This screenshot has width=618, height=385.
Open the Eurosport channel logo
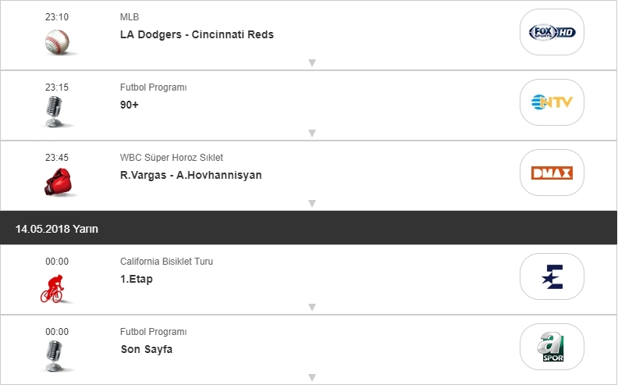(552, 276)
